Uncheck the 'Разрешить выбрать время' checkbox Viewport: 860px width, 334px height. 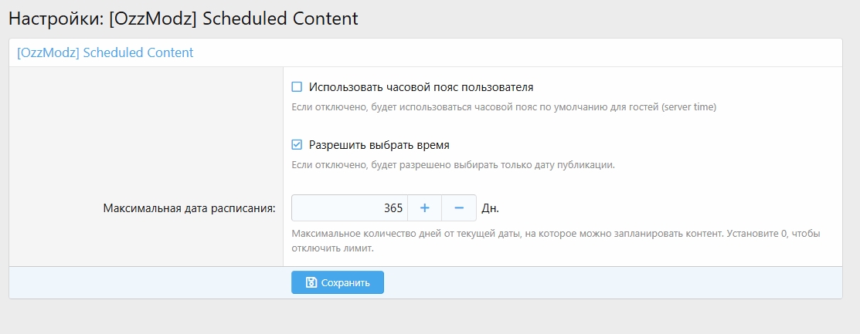(x=297, y=144)
